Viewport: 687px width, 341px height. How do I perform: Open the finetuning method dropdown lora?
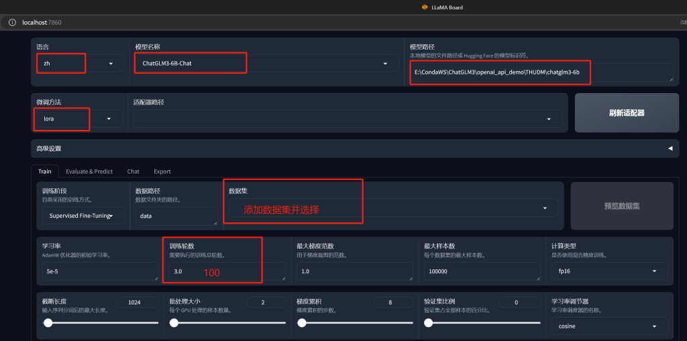(79, 119)
